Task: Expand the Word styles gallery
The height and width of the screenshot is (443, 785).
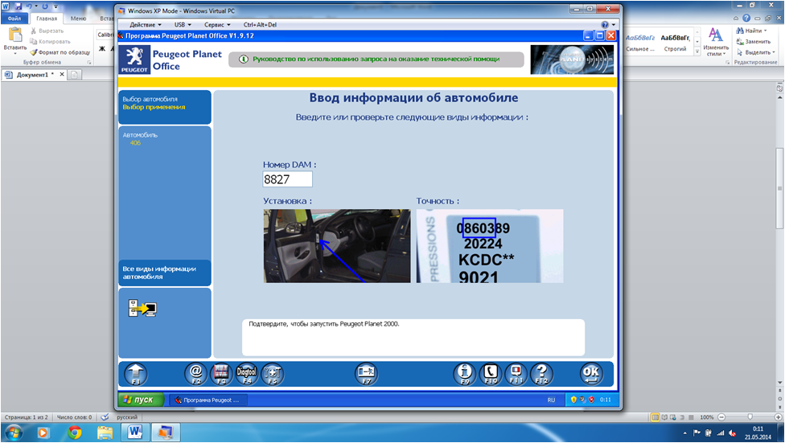Action: tap(697, 51)
